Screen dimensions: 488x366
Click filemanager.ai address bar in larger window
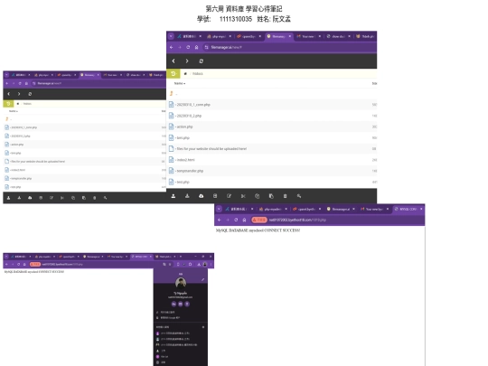tap(288, 47)
